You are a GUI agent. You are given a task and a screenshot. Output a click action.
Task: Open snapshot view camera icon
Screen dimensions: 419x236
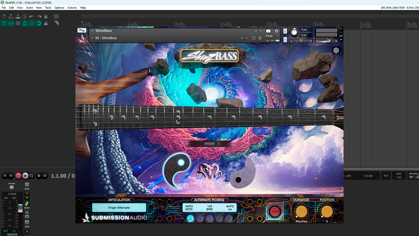tap(268, 31)
